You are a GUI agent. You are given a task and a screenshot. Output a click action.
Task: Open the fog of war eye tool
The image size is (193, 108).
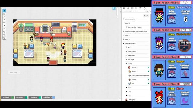pos(4,29)
